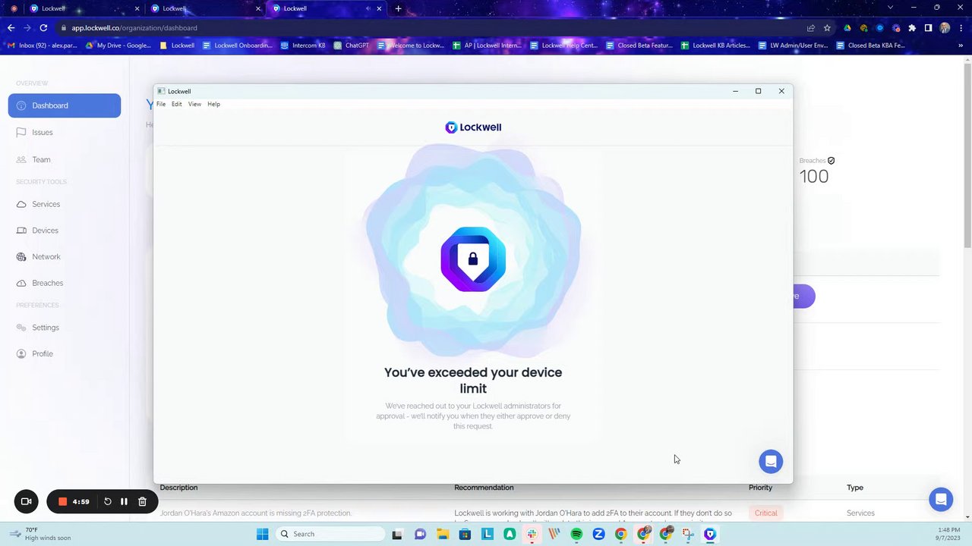972x546 pixels.
Task: Bookmark this page with star icon
Action: tap(827, 28)
